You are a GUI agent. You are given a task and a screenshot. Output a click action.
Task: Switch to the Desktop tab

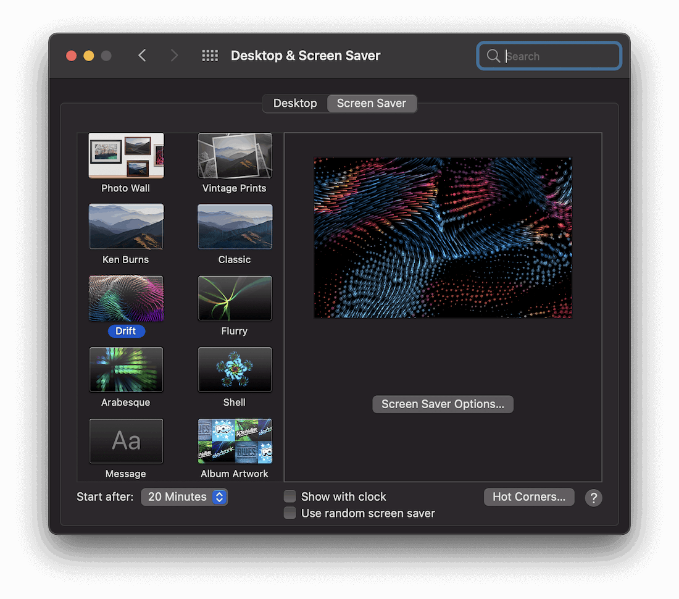pyautogui.click(x=295, y=103)
